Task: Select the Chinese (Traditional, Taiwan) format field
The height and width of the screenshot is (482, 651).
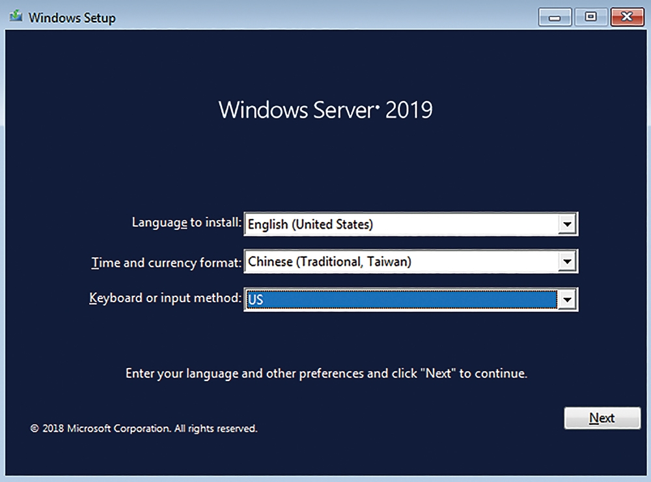Action: [x=411, y=261]
